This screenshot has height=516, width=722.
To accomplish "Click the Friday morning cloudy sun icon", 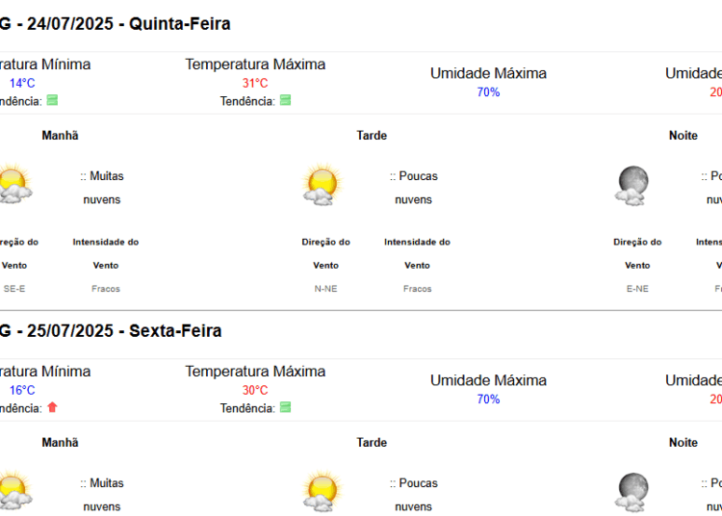I will click(x=15, y=490).
